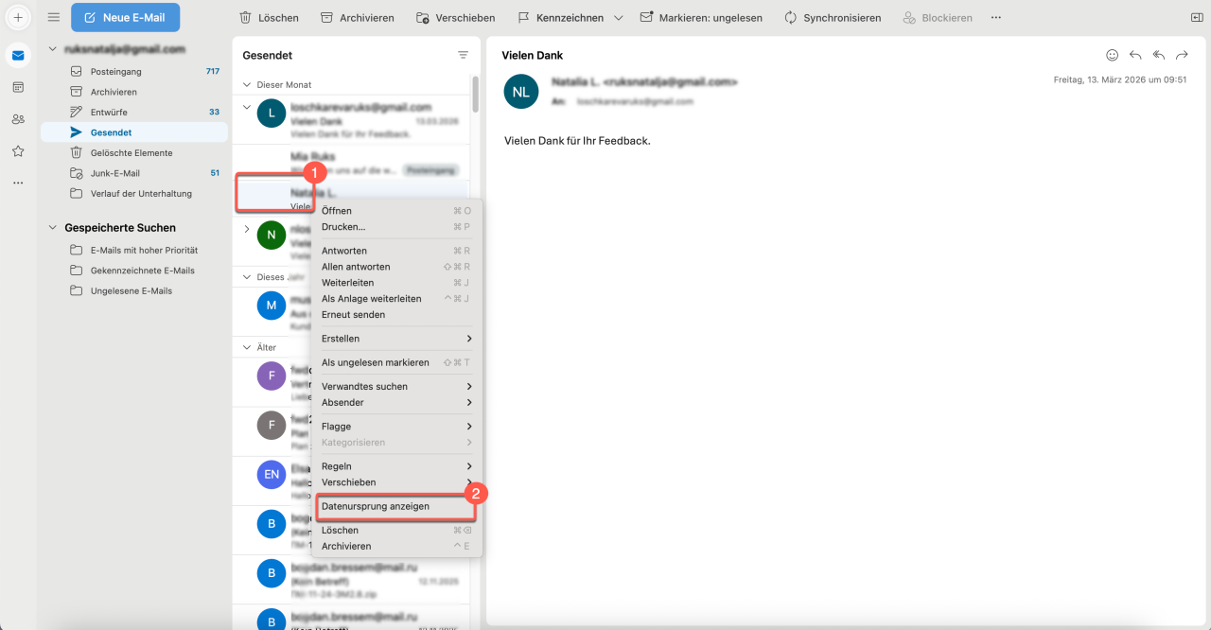
Task: Toggle the hamburger navigation menu icon
Action: (54, 17)
